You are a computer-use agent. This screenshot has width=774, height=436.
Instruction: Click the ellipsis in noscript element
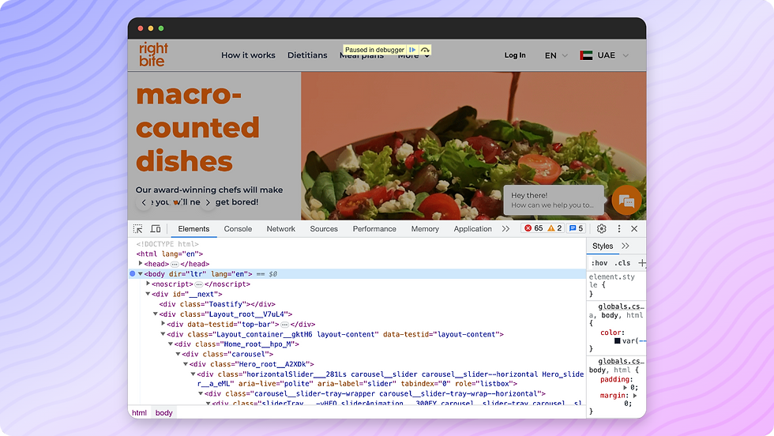coord(198,284)
